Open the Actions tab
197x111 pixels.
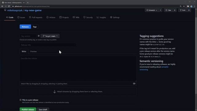51,17
